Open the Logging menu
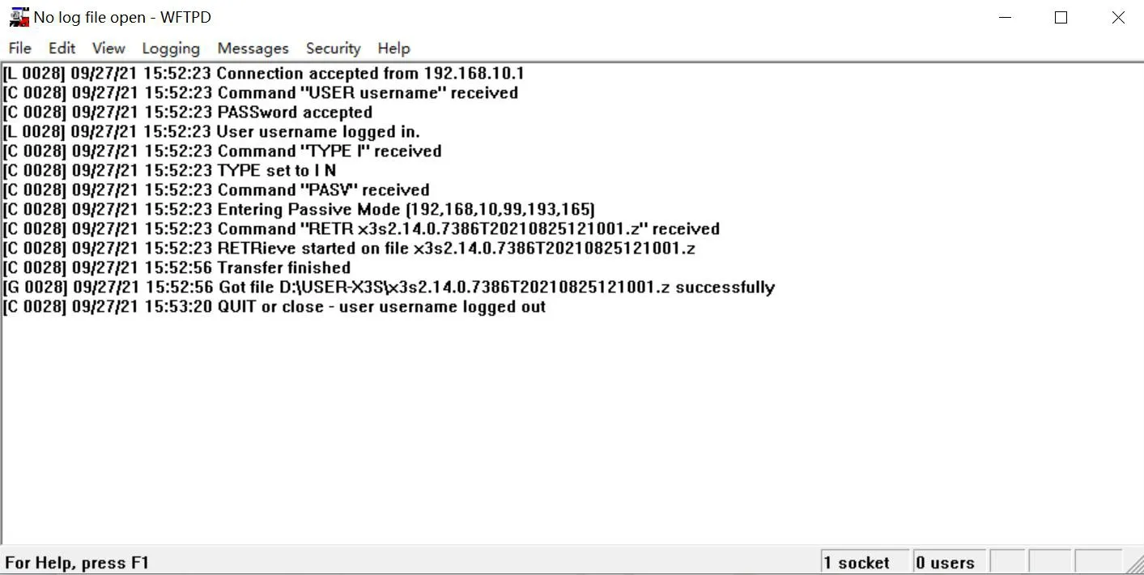Screen dimensions: 1144x575 click(170, 49)
